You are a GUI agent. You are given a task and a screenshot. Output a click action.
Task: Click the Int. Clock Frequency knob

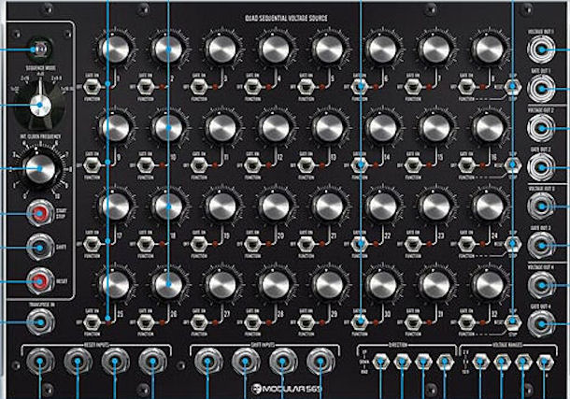coord(39,168)
